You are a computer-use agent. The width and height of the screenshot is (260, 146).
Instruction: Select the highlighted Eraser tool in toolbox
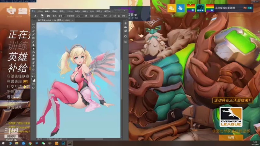click(x=33, y=48)
